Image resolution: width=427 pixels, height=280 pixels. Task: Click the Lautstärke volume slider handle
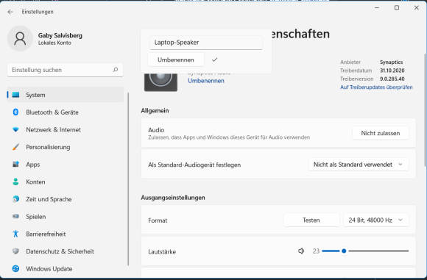click(344, 251)
